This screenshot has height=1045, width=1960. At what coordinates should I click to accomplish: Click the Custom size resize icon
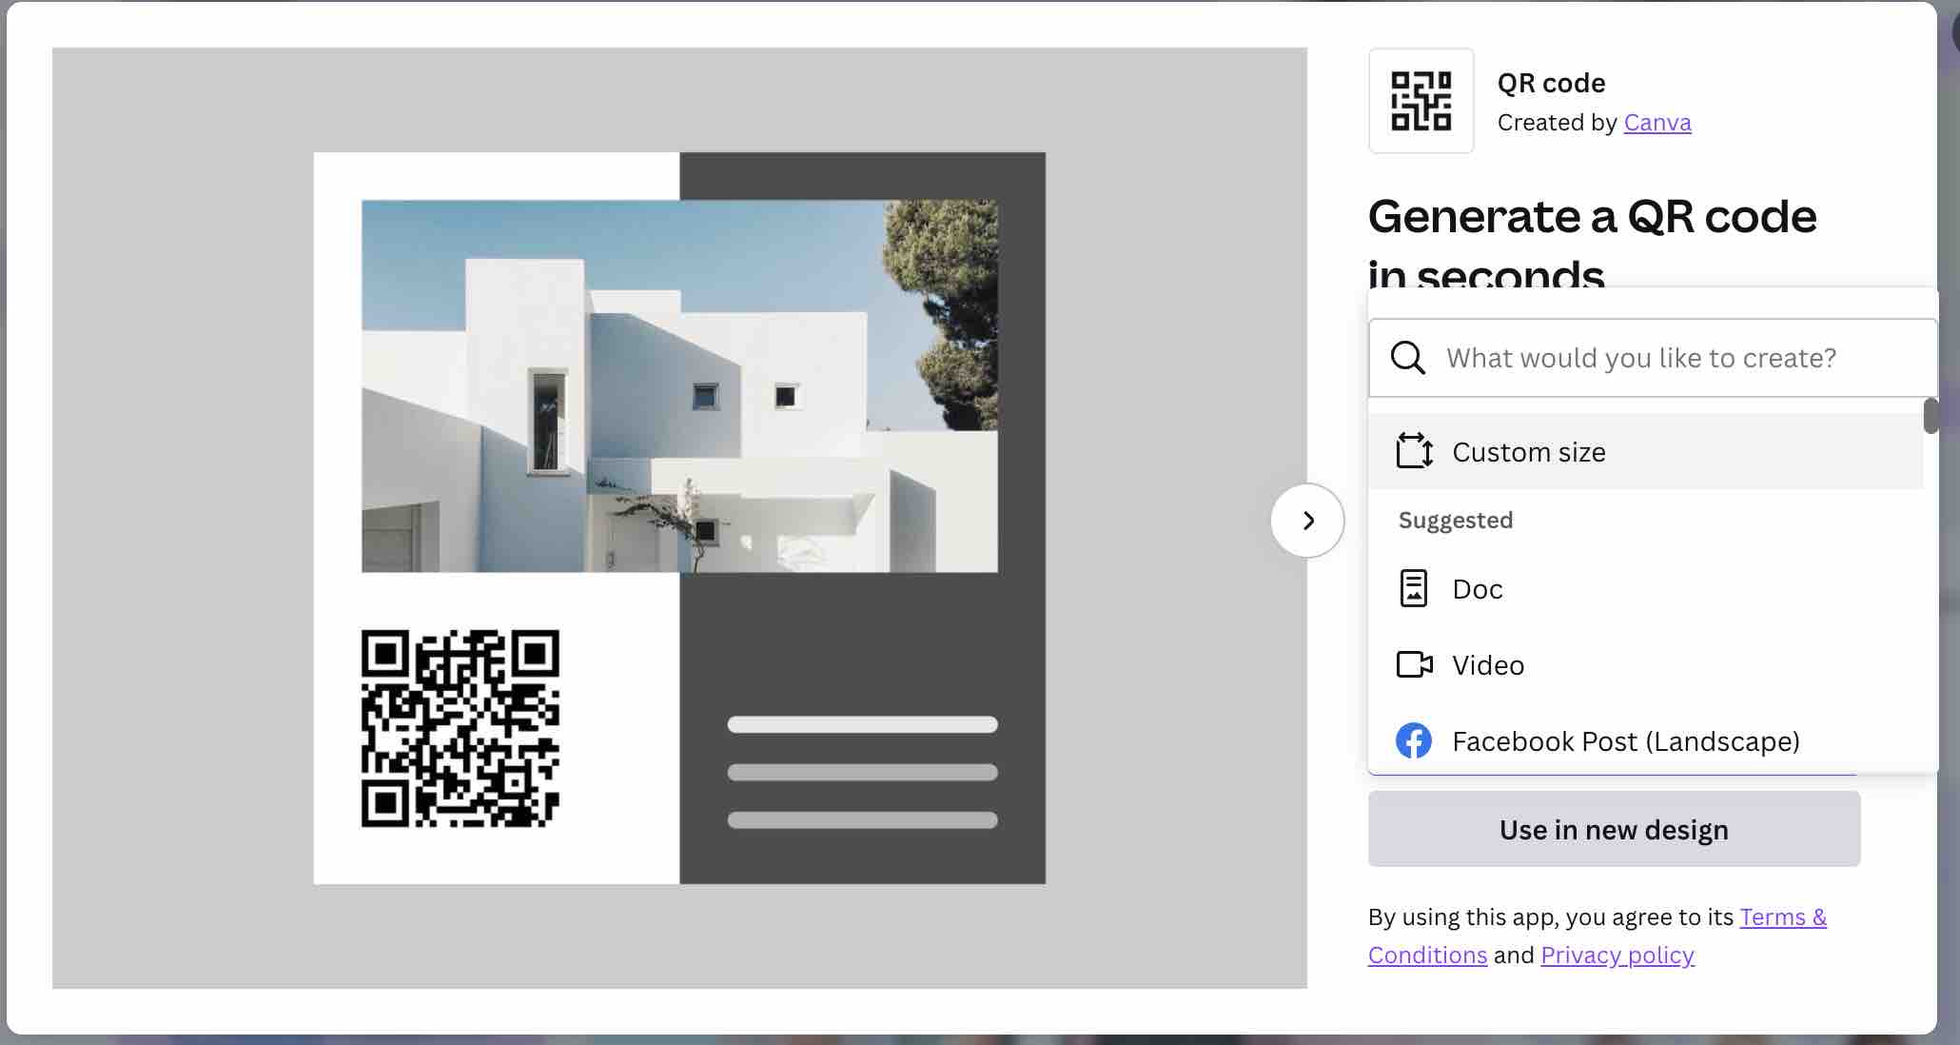tap(1414, 451)
